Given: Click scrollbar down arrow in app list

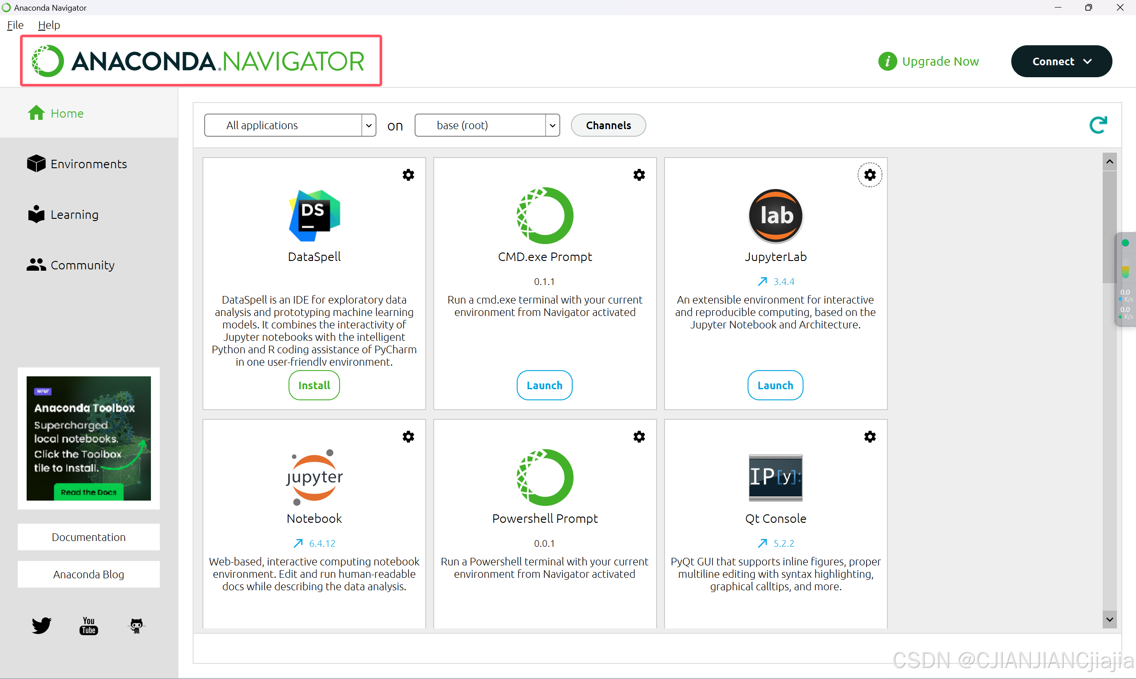Looking at the screenshot, I should (1109, 620).
